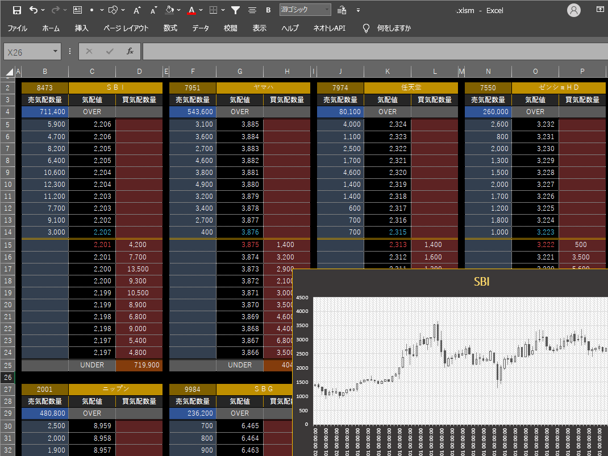The width and height of the screenshot is (608, 456).
Task: Select column G header
Action: tap(240, 72)
